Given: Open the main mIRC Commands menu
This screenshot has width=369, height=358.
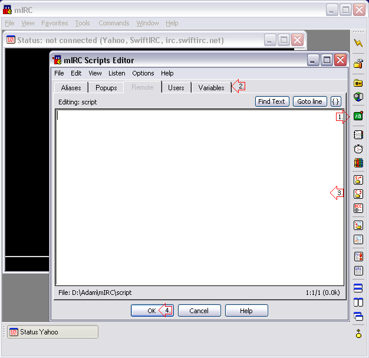Looking at the screenshot, I should (114, 23).
